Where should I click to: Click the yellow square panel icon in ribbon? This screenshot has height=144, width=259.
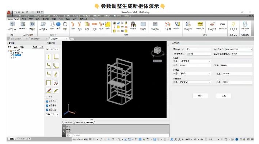point(108,24)
